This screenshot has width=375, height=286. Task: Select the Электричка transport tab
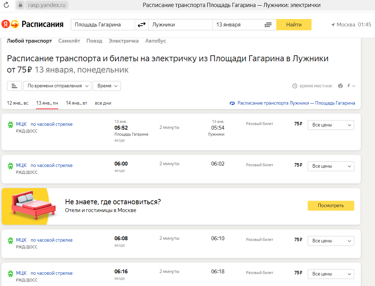click(124, 41)
